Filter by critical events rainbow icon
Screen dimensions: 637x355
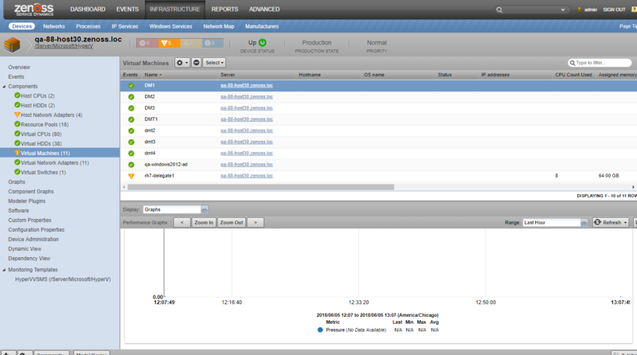point(147,43)
